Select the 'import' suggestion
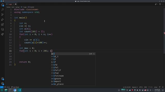The width and height of the screenshot is (165, 92). click(73, 81)
